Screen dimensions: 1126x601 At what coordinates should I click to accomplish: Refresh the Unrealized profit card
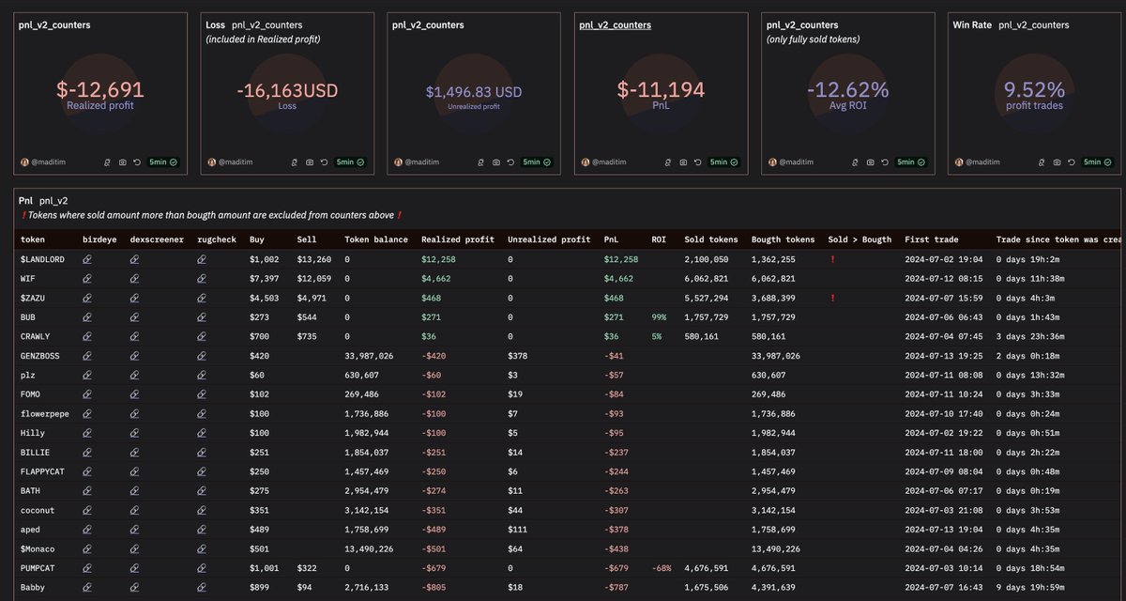pos(510,162)
